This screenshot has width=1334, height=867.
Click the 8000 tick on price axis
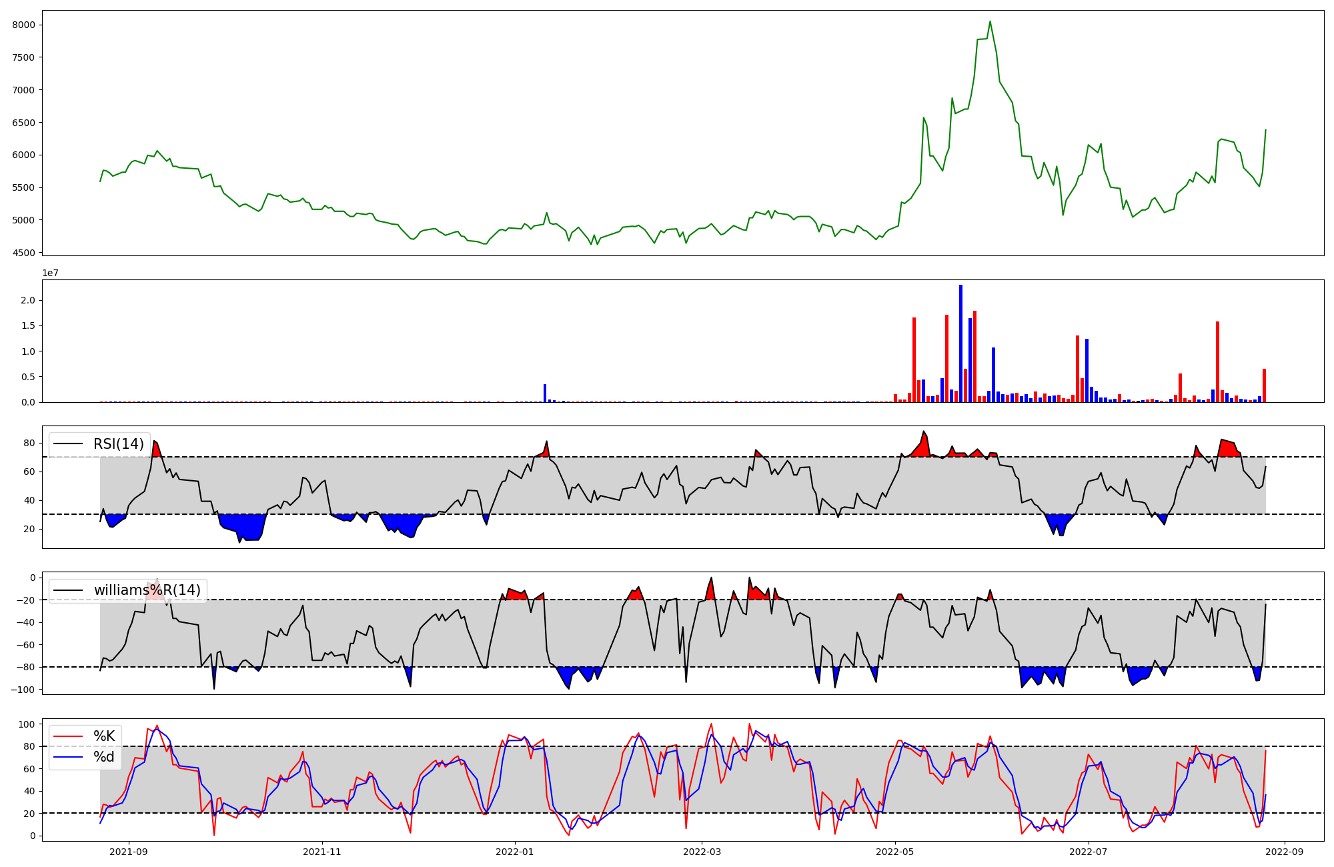point(24,25)
